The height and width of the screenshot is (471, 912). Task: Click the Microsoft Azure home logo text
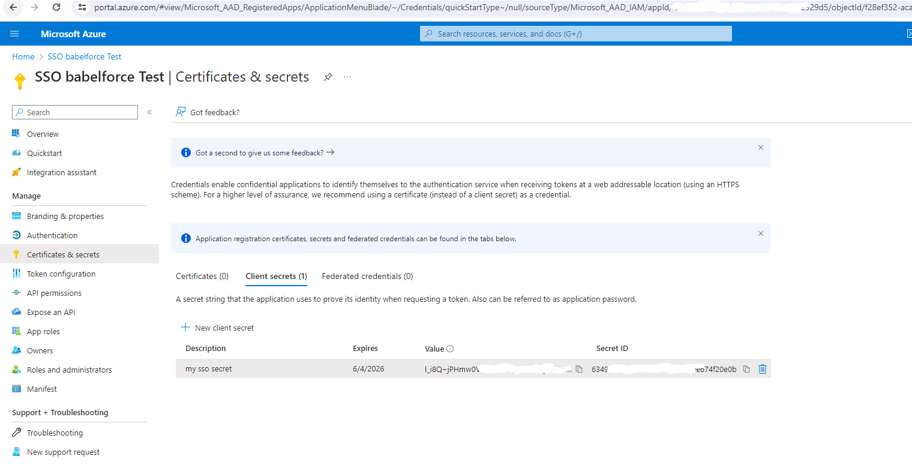73,34
